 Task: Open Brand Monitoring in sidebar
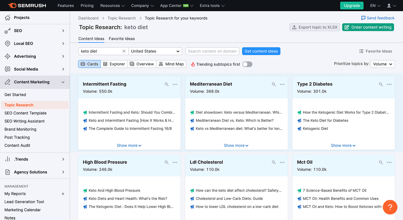point(20,129)
